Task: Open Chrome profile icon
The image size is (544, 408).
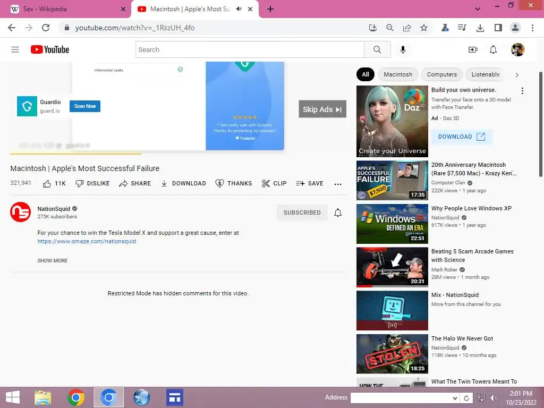Action: tap(515, 28)
